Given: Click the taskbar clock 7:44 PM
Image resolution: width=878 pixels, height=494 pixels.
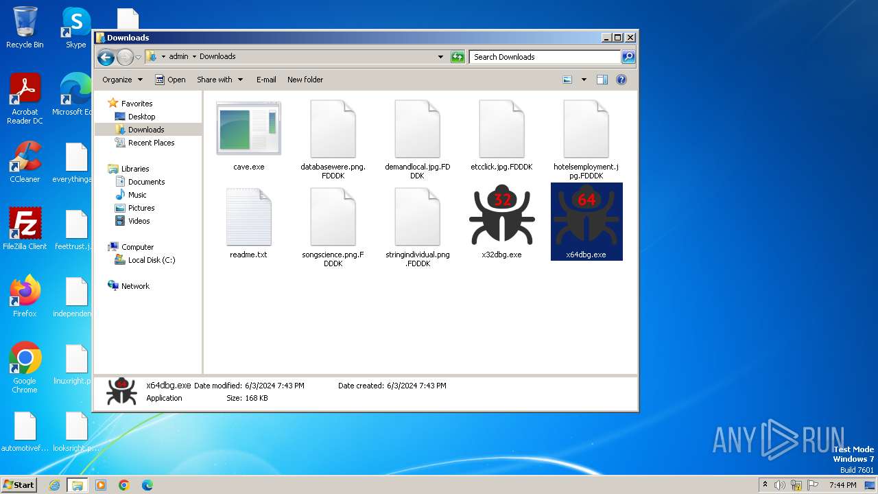Looking at the screenshot, I should pos(842,485).
